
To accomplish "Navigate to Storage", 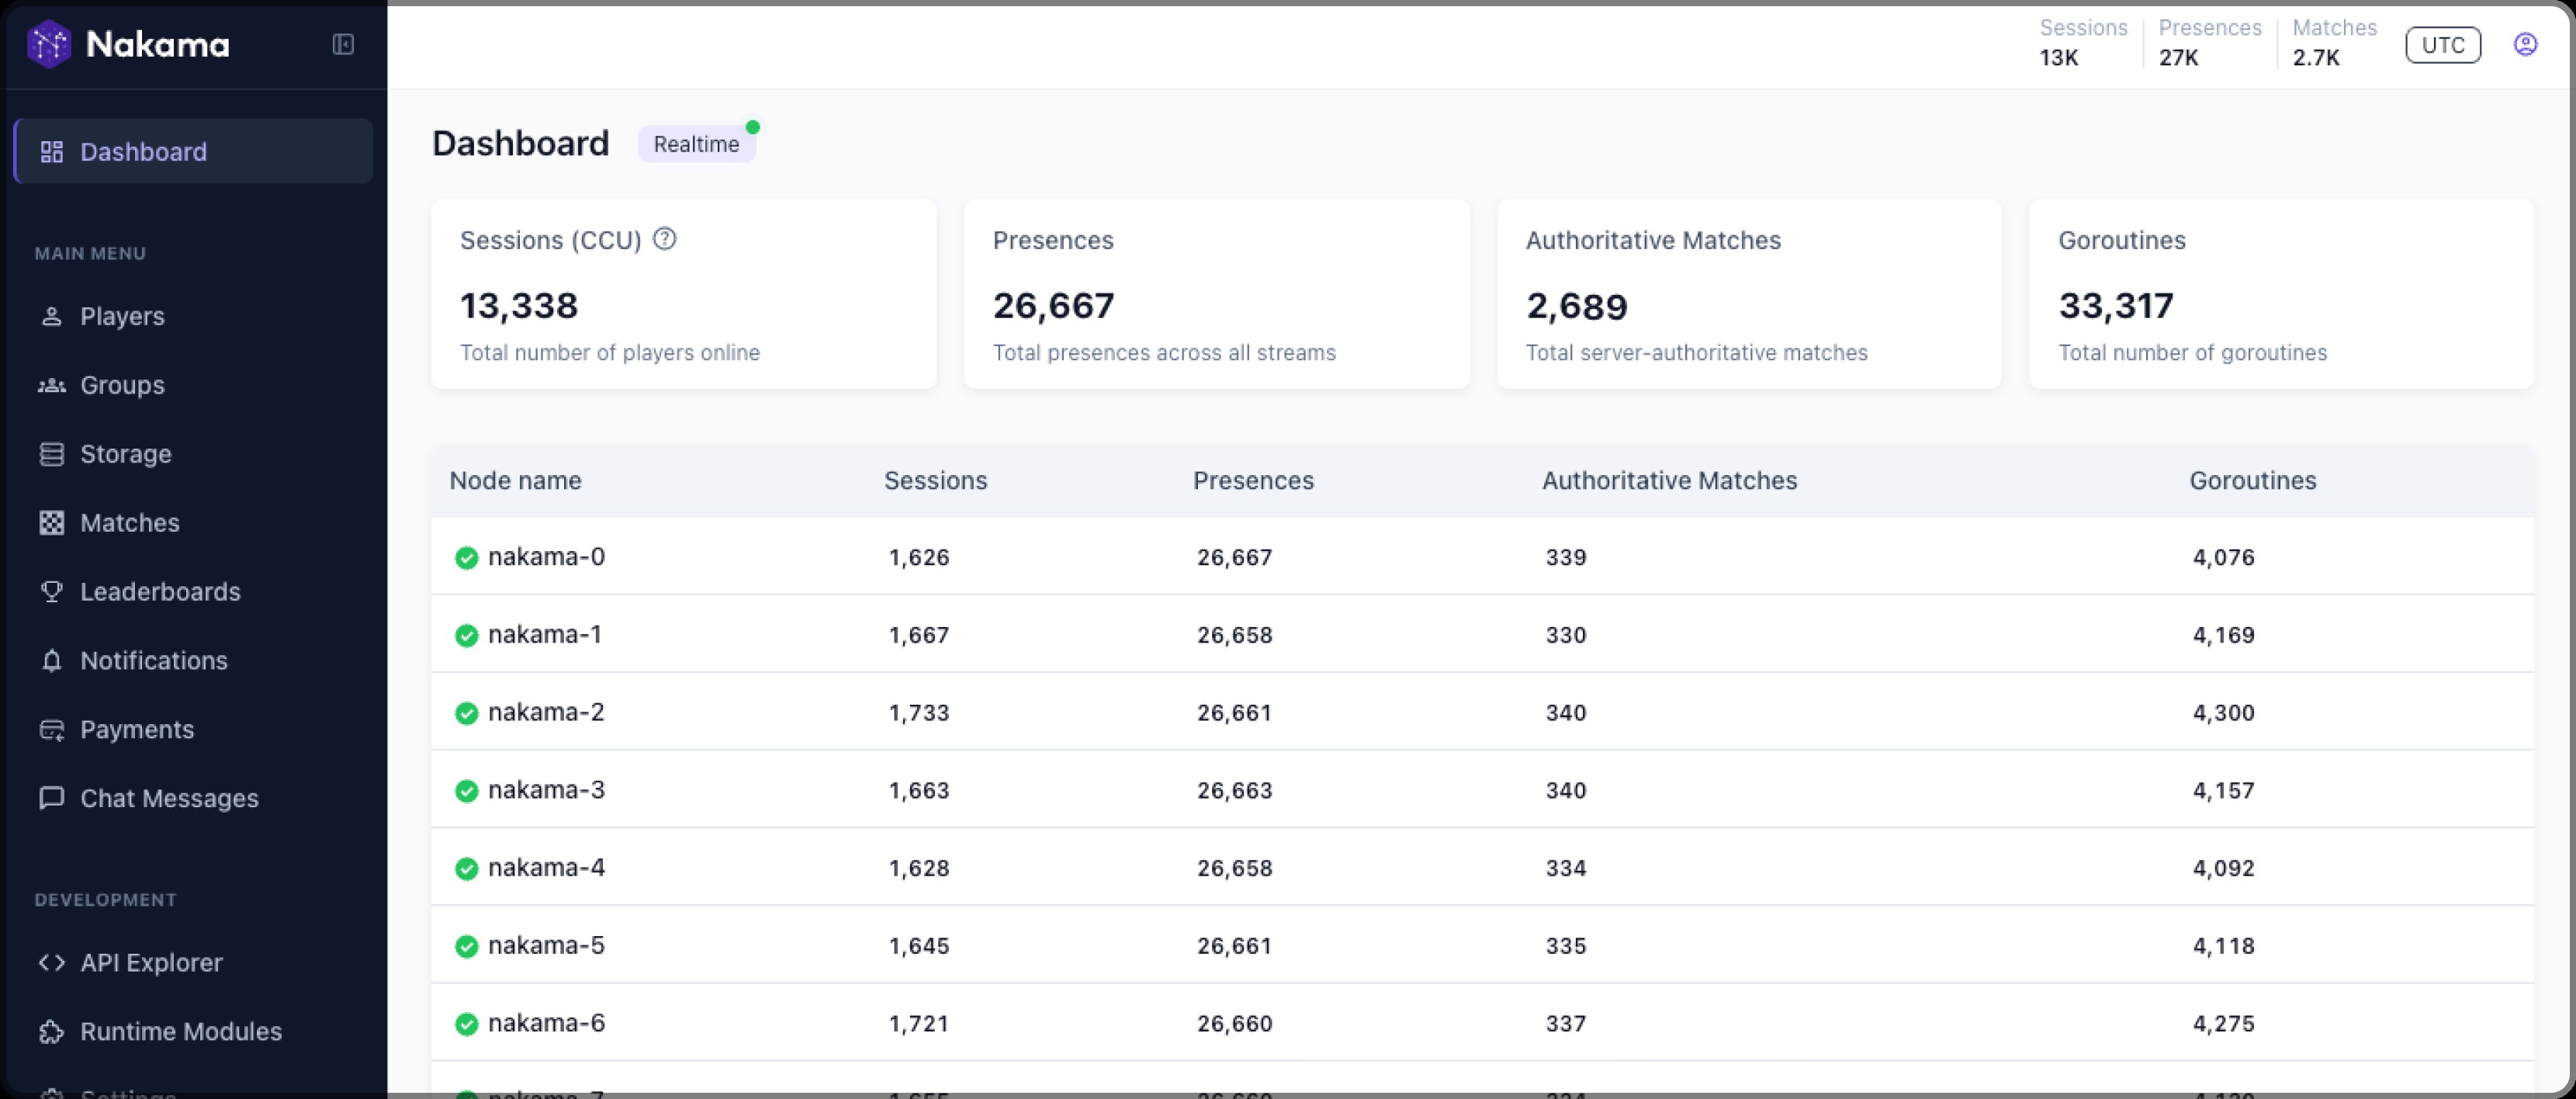I will (126, 454).
